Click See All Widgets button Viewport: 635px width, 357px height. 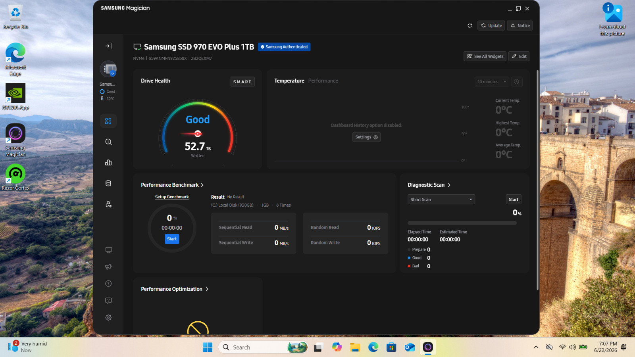[x=485, y=56]
